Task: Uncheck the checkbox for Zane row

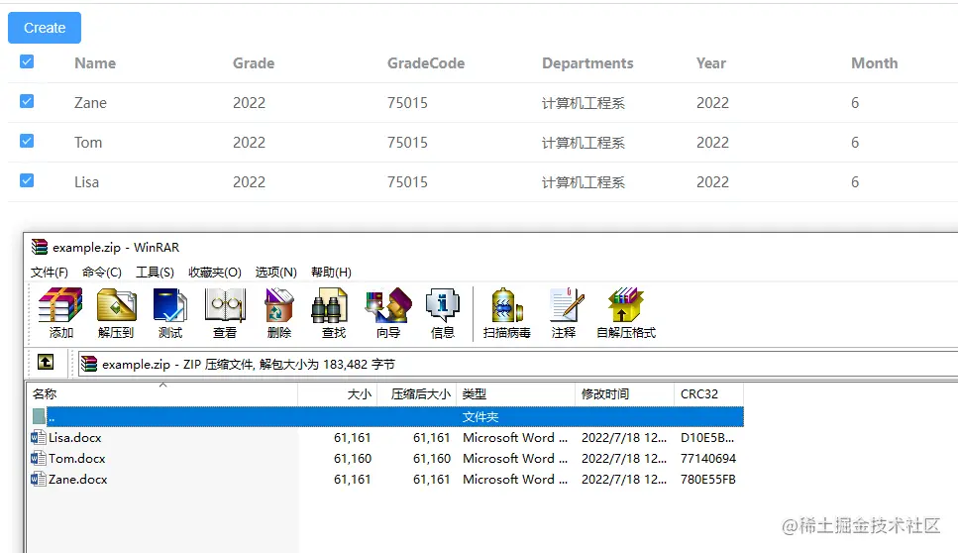Action: (27, 101)
